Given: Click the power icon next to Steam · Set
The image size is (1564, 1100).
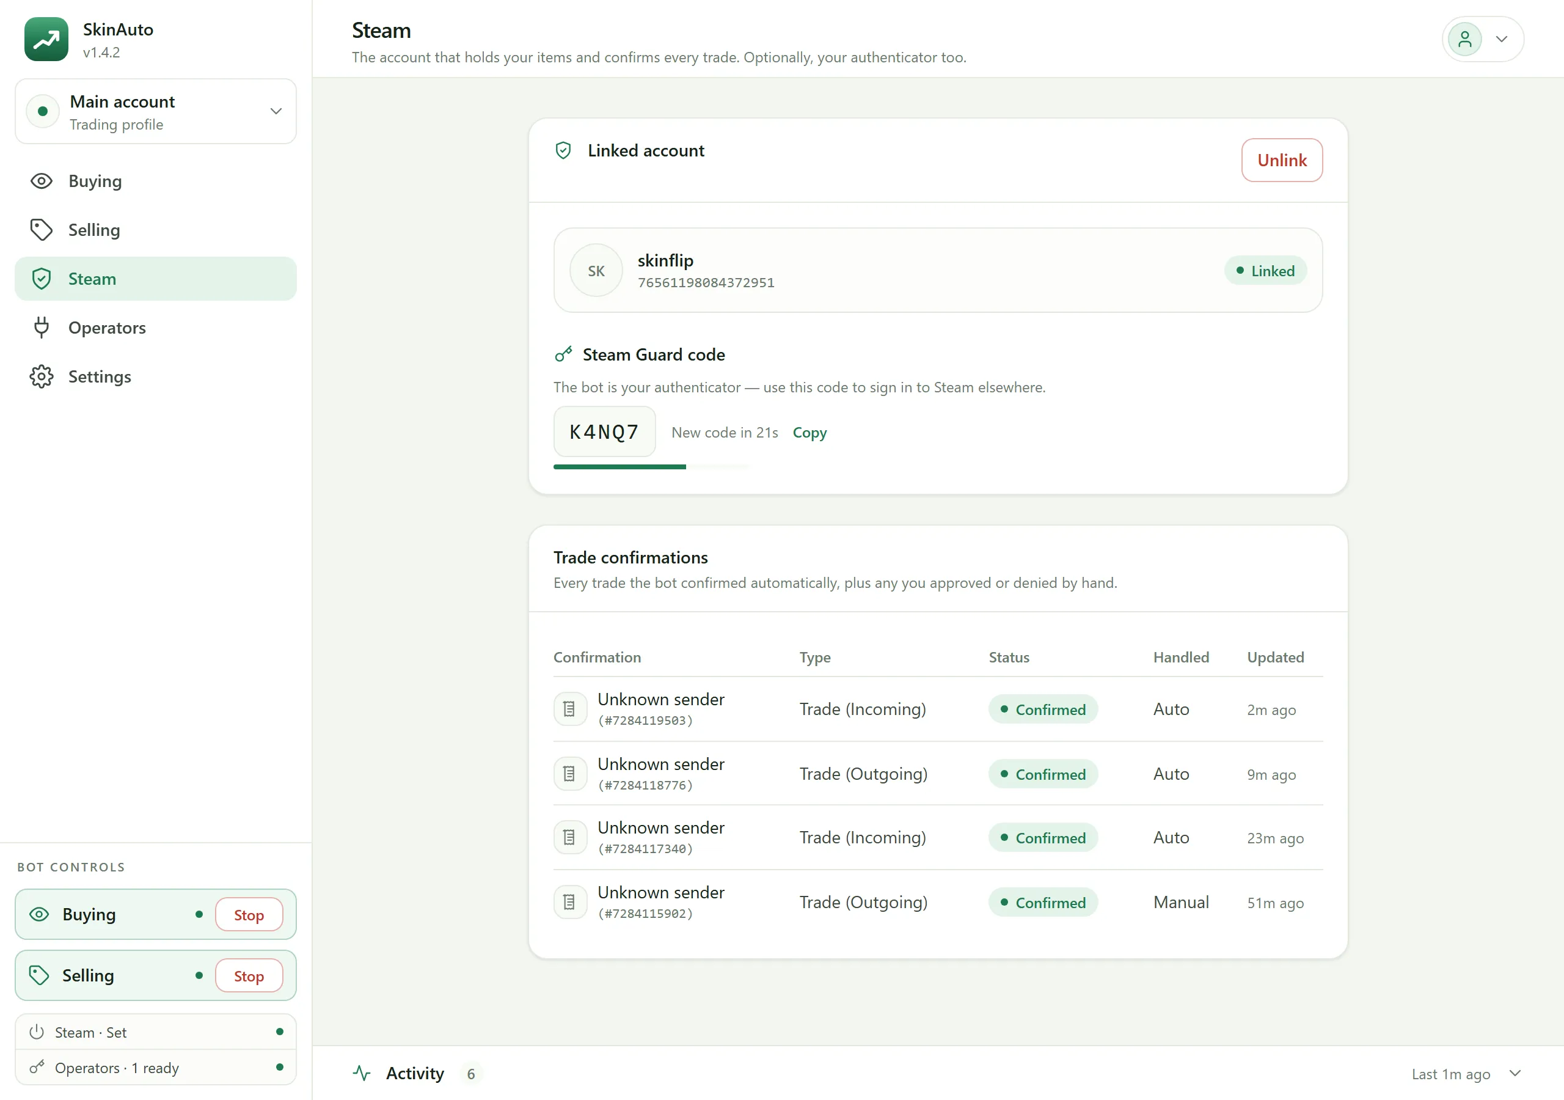Looking at the screenshot, I should click(37, 1033).
